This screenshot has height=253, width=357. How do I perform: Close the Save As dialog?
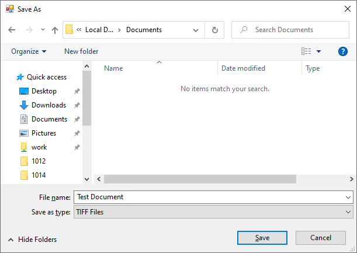tap(348, 9)
